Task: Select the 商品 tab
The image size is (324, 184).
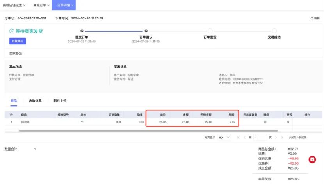Action: pyautogui.click(x=13, y=101)
